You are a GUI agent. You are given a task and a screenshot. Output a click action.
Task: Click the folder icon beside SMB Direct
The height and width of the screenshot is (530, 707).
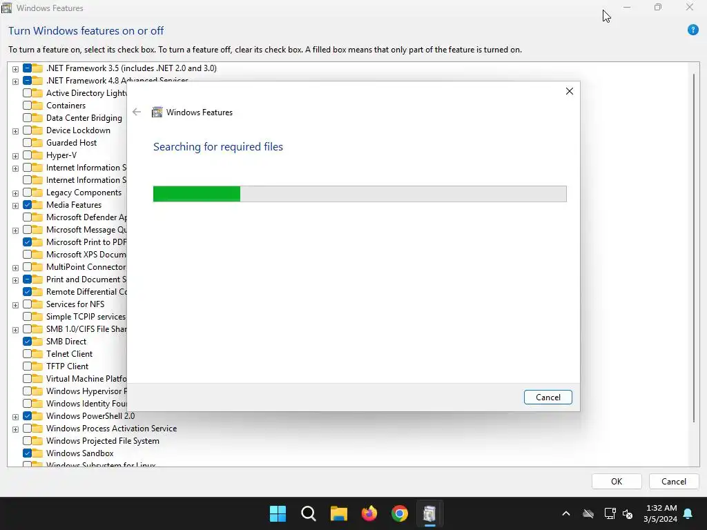tap(37, 342)
